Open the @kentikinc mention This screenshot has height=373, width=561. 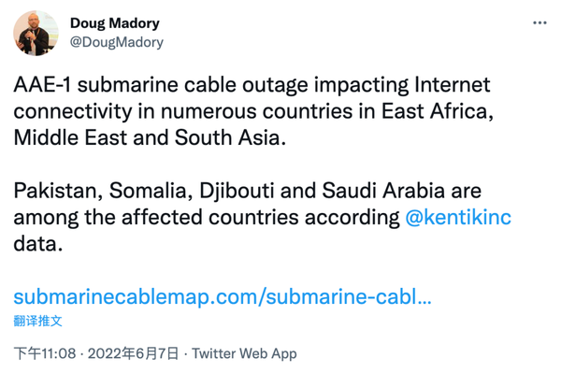point(458,218)
